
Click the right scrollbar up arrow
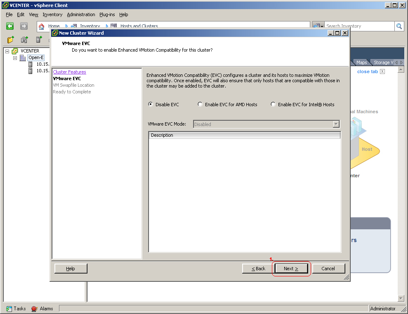click(x=401, y=69)
